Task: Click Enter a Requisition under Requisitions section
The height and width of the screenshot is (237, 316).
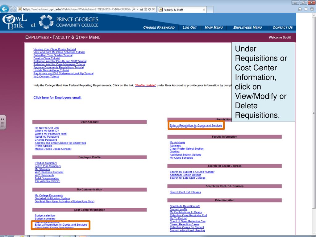Action: pyautogui.click(x=196, y=125)
